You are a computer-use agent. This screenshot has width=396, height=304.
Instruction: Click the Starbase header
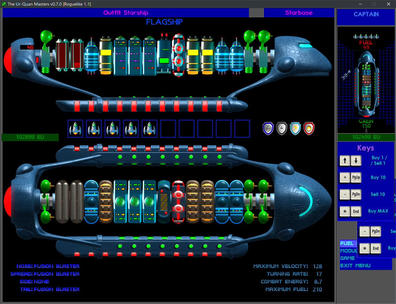[299, 13]
